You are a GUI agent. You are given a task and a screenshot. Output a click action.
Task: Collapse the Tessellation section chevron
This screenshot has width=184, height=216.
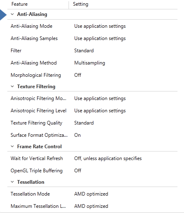click(12, 182)
